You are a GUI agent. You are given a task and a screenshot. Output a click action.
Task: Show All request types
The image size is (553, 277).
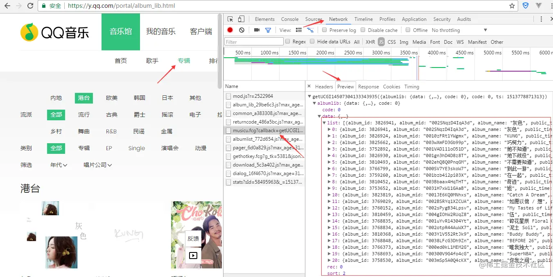click(x=357, y=42)
